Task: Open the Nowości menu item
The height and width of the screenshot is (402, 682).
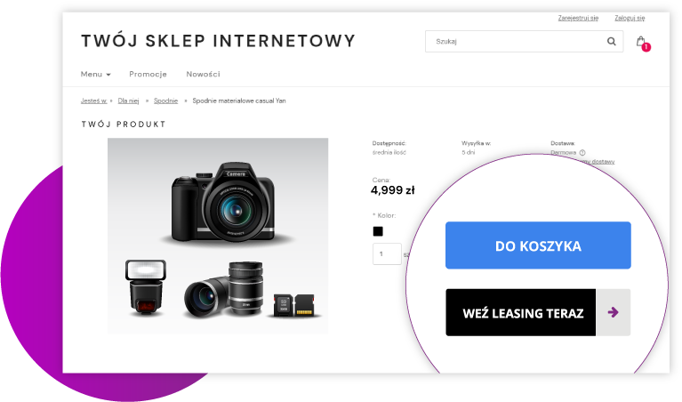Action: 203,75
